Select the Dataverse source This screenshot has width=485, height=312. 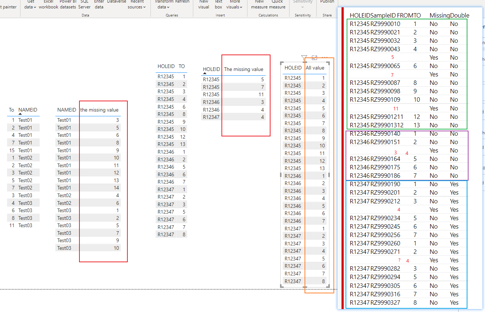pos(117,2)
